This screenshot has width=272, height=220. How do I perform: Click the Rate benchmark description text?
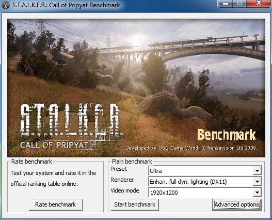pyautogui.click(x=54, y=179)
